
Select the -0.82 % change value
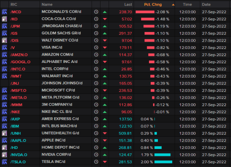[162, 48]
